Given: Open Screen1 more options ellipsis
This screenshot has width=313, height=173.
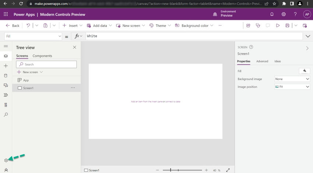Looking at the screenshot, I should tap(73, 88).
